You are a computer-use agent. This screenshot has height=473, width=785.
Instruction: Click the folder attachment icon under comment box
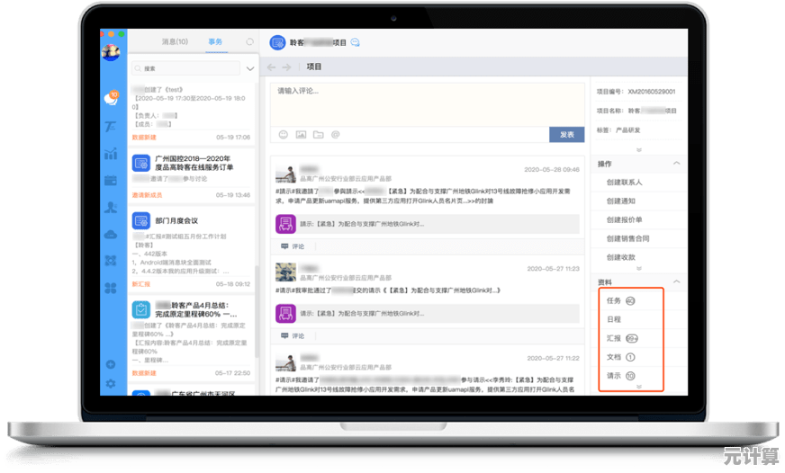[318, 135]
